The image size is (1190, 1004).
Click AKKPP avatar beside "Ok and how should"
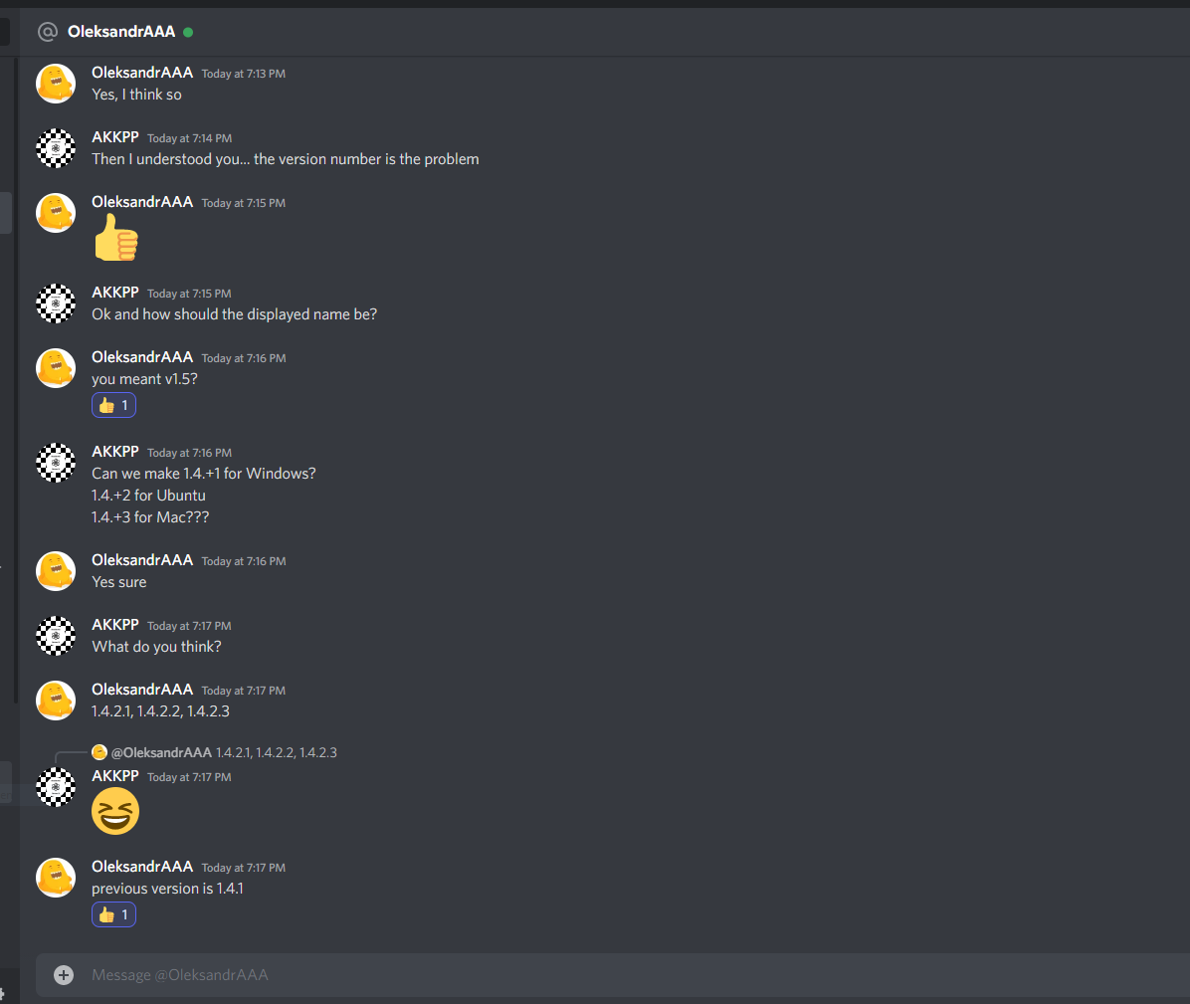pos(56,303)
